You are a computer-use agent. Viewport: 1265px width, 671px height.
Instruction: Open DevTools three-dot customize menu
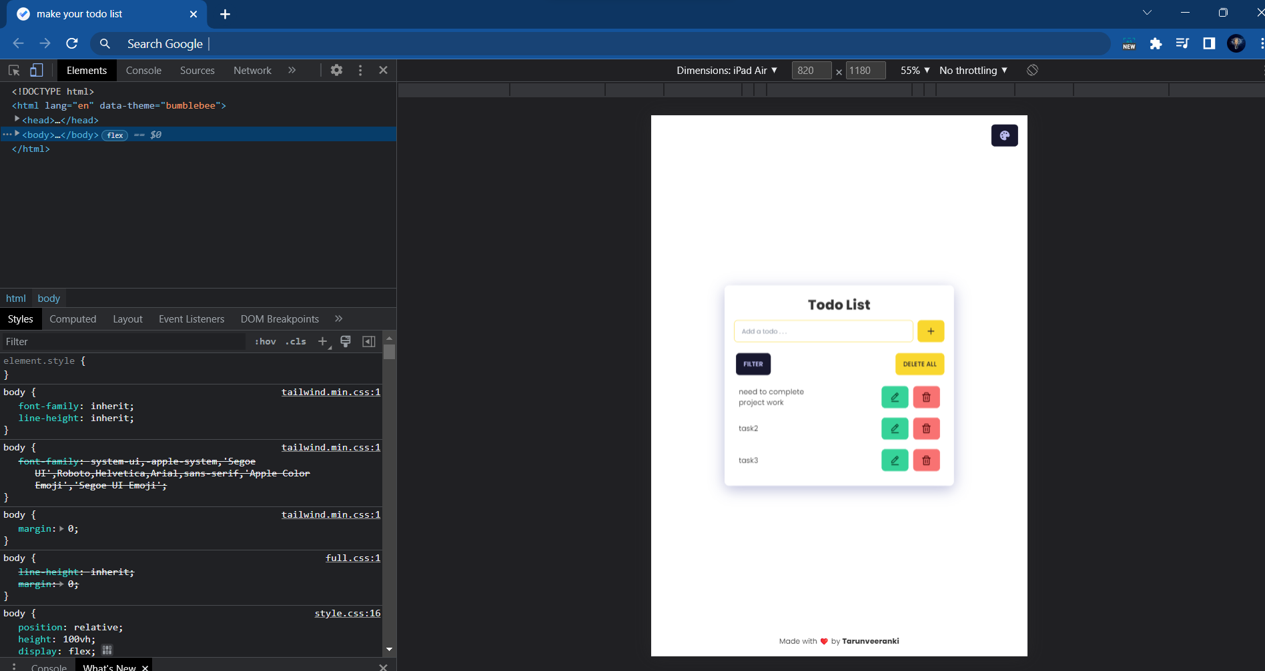tap(360, 70)
